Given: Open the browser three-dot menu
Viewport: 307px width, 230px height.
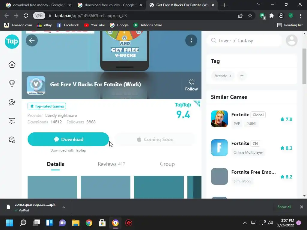Looking at the screenshot, I should pos(300,16).
